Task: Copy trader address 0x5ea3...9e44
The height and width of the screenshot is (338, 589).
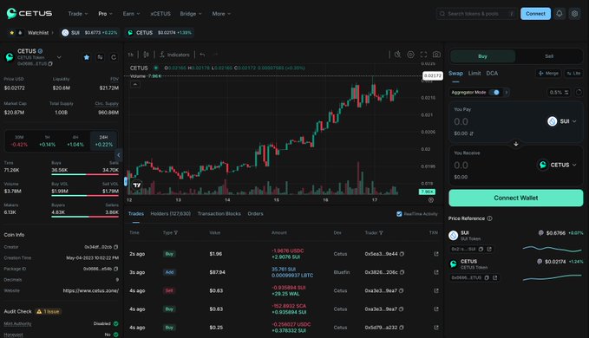Action: [x=402, y=254]
